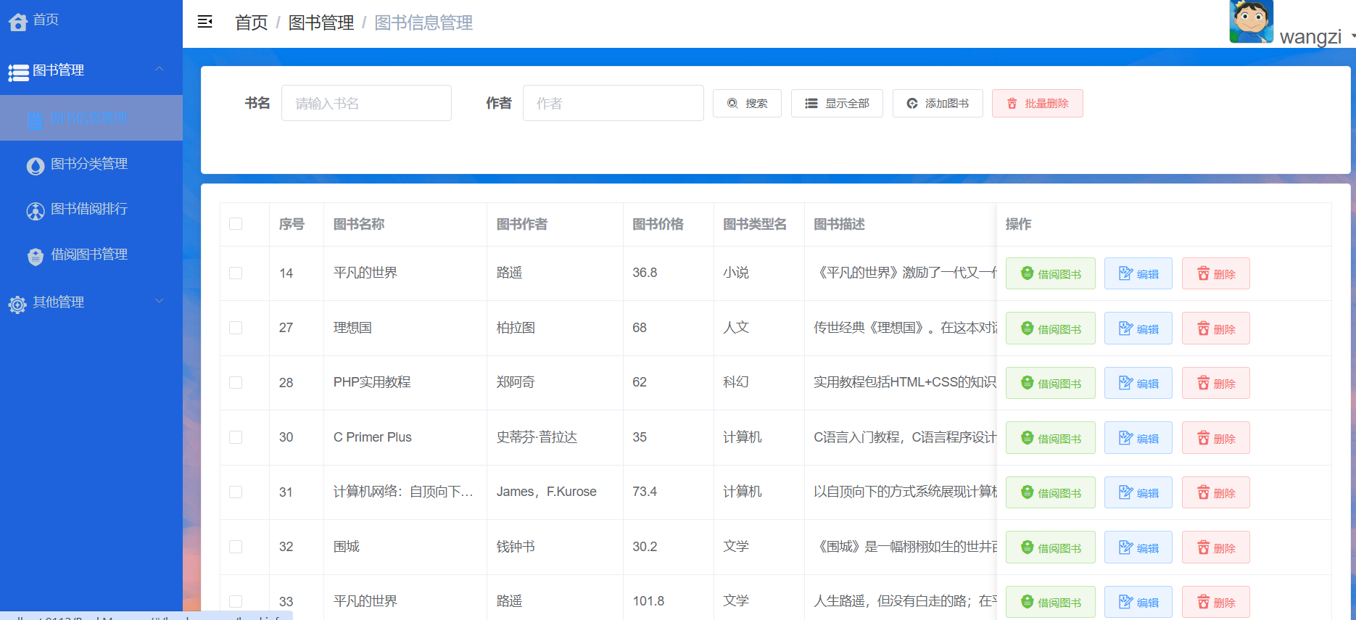Image resolution: width=1356 pixels, height=620 pixels.
Task: Click the 搜索 search button
Action: [747, 104]
